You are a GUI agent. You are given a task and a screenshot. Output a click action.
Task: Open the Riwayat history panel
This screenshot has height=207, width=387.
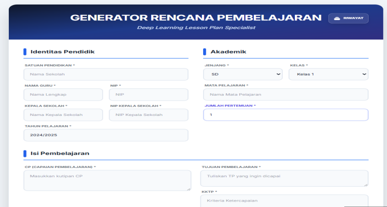pyautogui.click(x=348, y=18)
